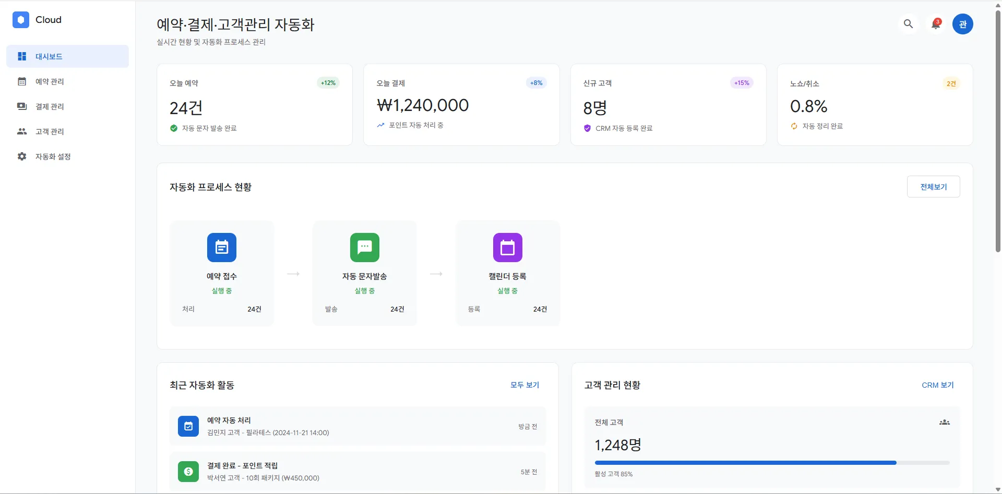Click the green dollar icon for 결제 완료
The image size is (1002, 494).
pyautogui.click(x=188, y=472)
